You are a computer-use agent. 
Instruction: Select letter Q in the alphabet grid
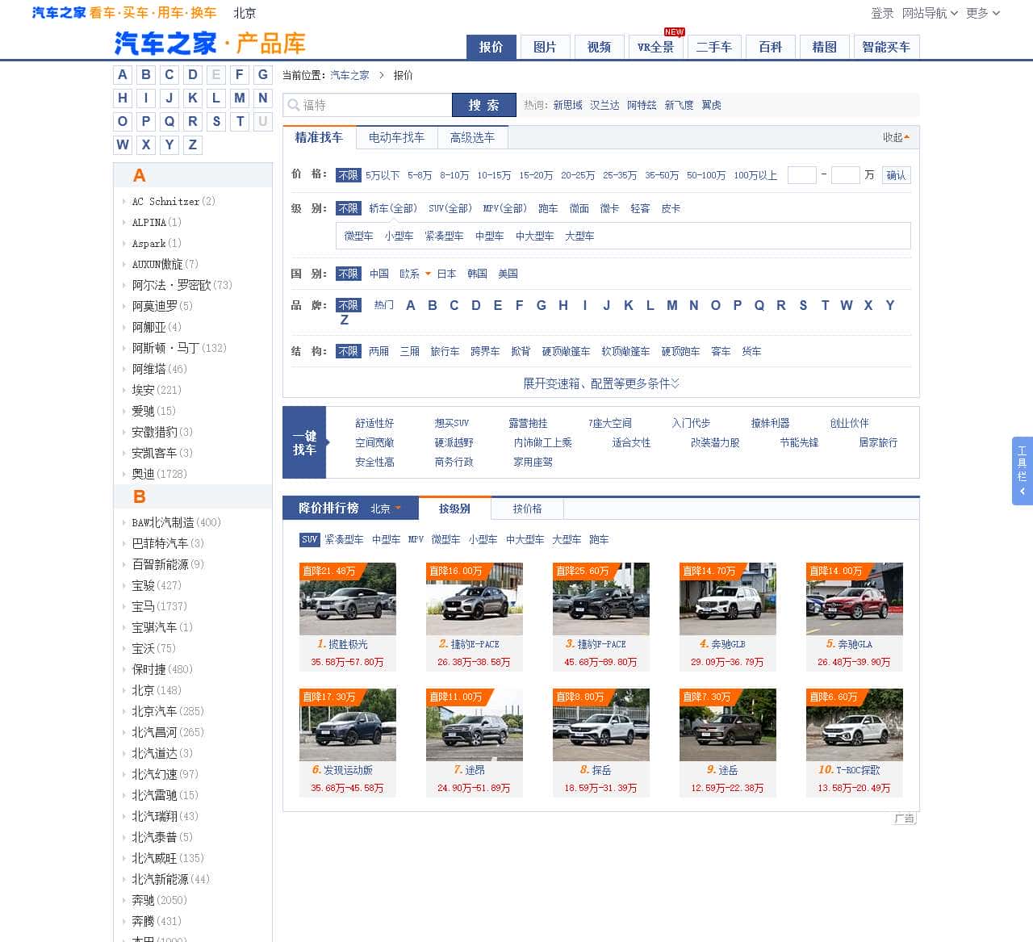tap(169, 122)
